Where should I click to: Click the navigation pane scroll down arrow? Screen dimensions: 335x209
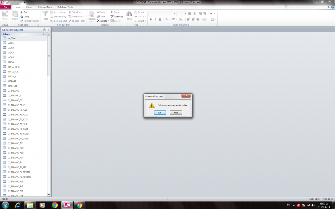49,195
